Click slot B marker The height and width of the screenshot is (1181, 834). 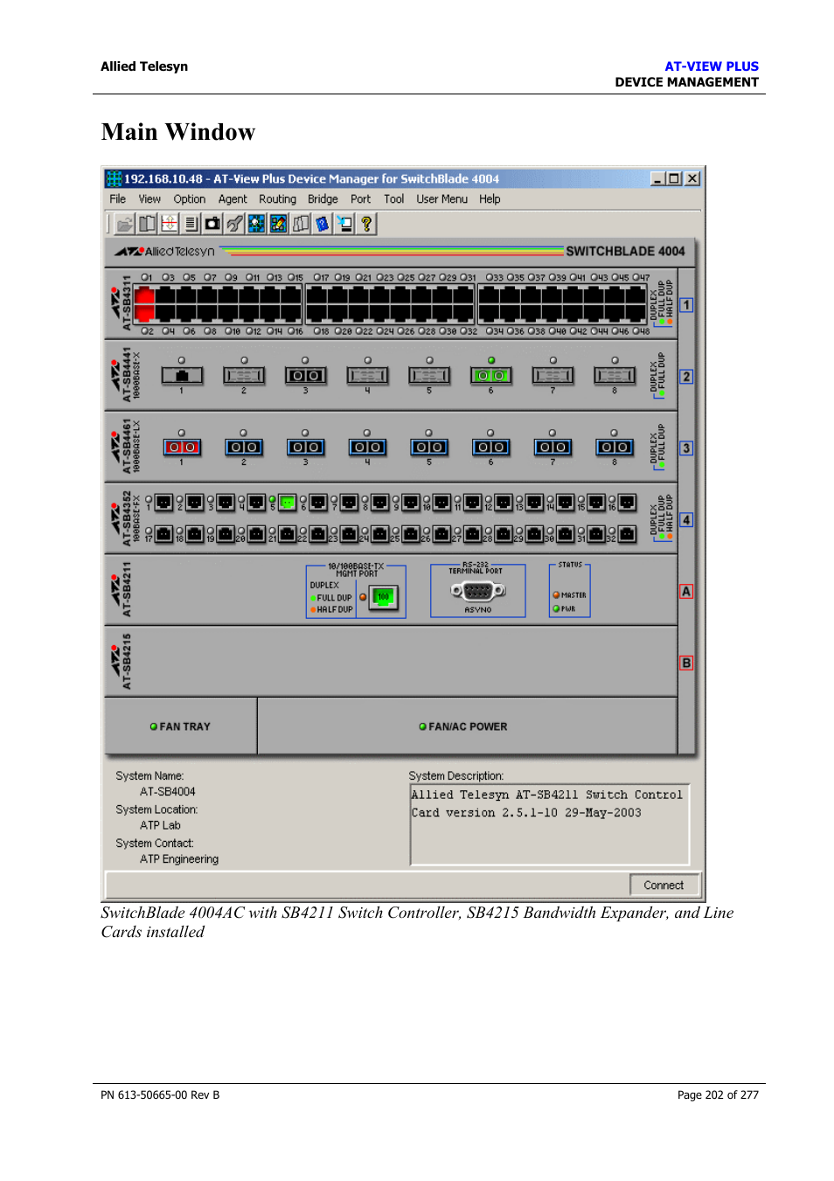[x=686, y=663]
